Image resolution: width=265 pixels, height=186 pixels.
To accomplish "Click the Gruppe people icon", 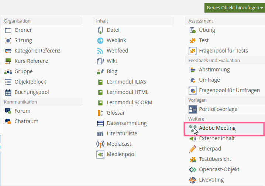I will click(x=8, y=72).
